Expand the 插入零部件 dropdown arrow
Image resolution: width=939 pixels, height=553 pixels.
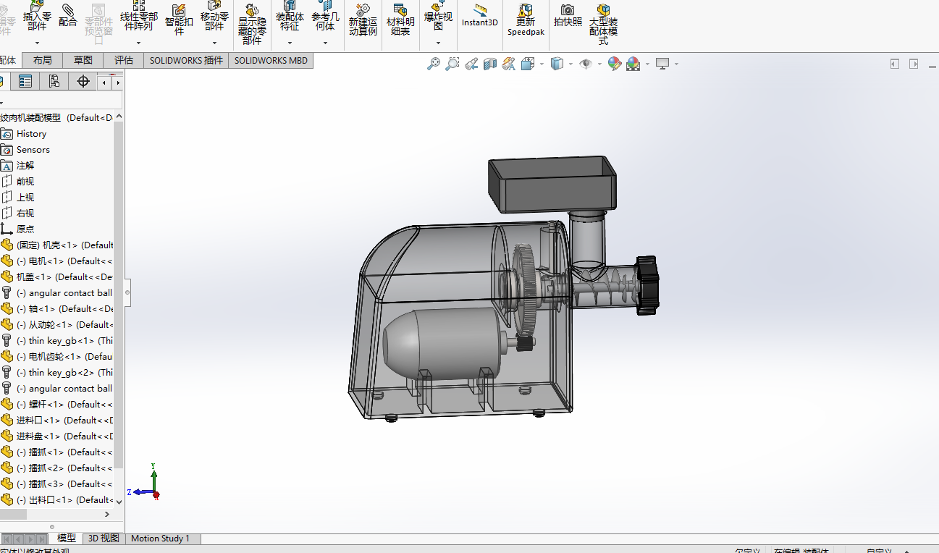[x=37, y=43]
